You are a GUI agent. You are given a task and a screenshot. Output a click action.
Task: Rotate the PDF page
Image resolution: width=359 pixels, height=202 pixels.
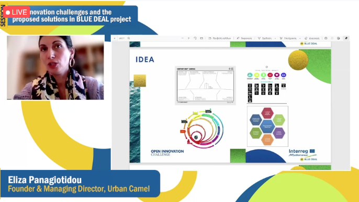(x=195, y=38)
